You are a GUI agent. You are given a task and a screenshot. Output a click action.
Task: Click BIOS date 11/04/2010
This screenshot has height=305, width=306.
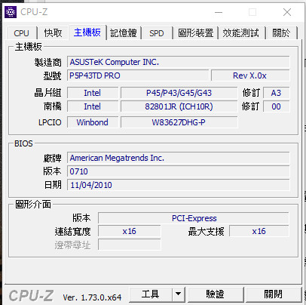[179, 185]
